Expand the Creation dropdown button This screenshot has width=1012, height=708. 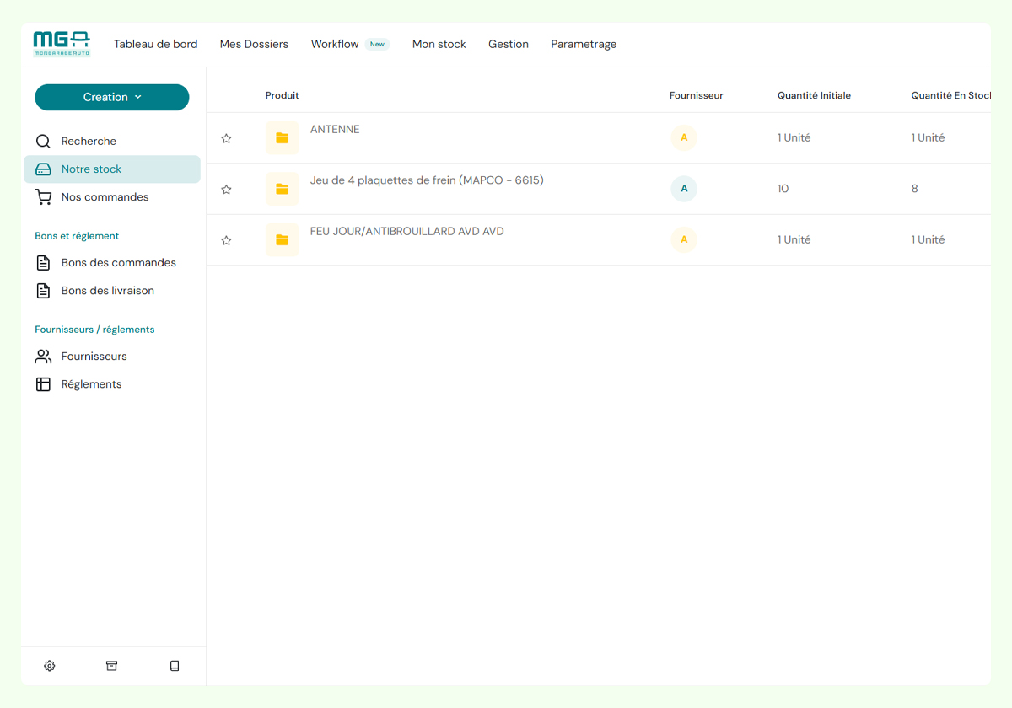[112, 97]
